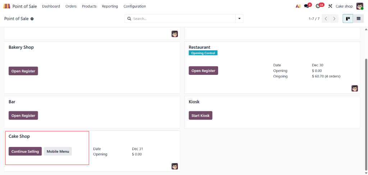
Task: Open the Reporting menu
Action: [110, 6]
